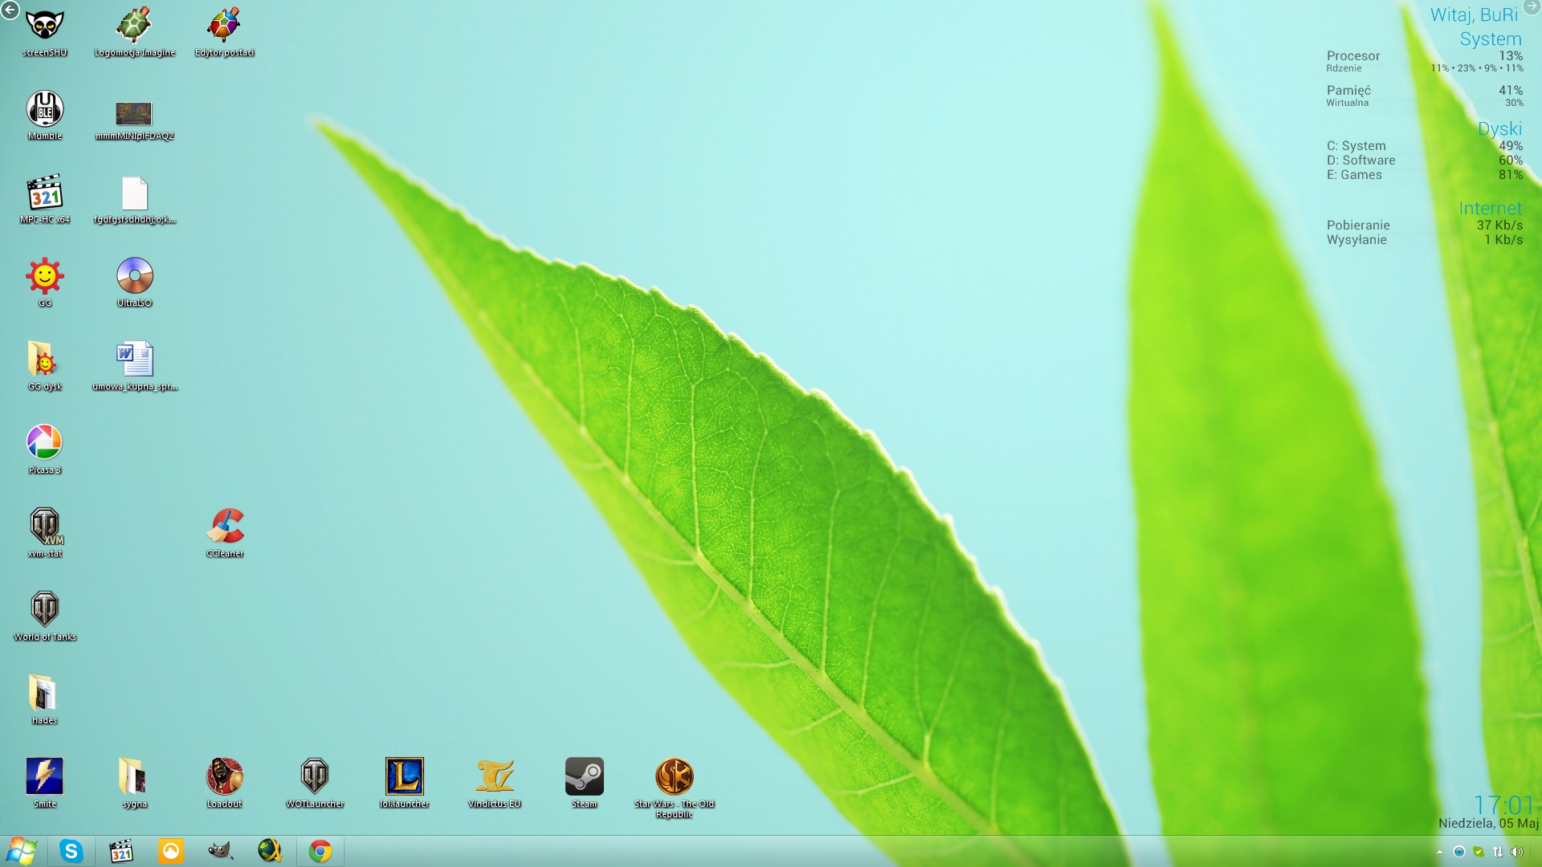Click the 'Pamięć' memory label
The height and width of the screenshot is (867, 1542).
1348,91
